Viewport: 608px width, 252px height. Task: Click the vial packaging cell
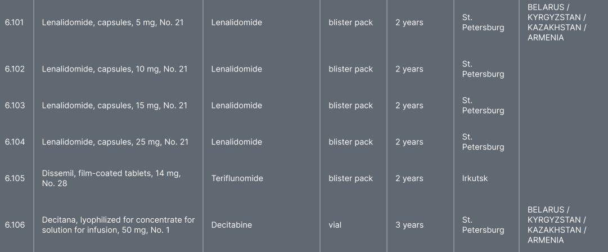pyautogui.click(x=335, y=225)
